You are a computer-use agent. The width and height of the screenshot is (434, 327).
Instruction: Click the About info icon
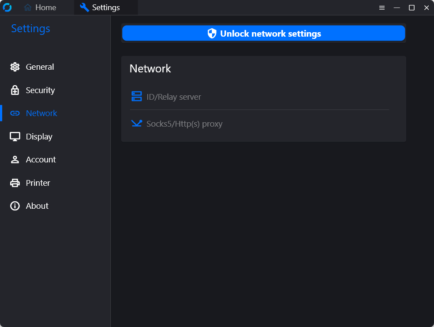(15, 206)
